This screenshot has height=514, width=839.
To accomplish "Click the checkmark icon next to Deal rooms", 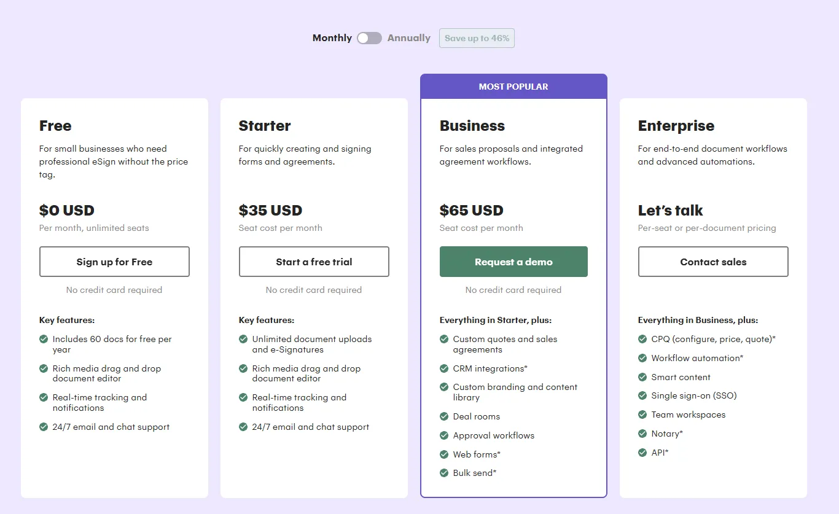I will (444, 416).
